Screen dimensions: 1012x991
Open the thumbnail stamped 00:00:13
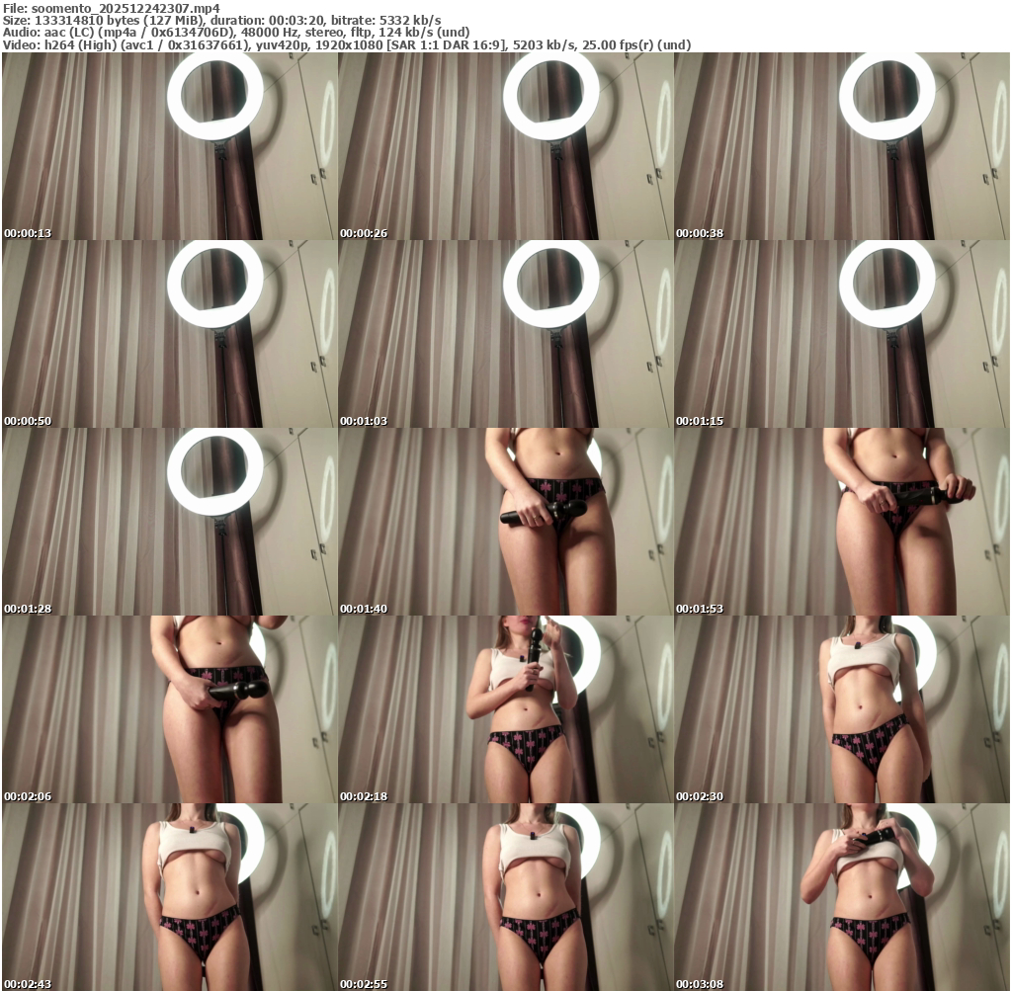point(170,146)
